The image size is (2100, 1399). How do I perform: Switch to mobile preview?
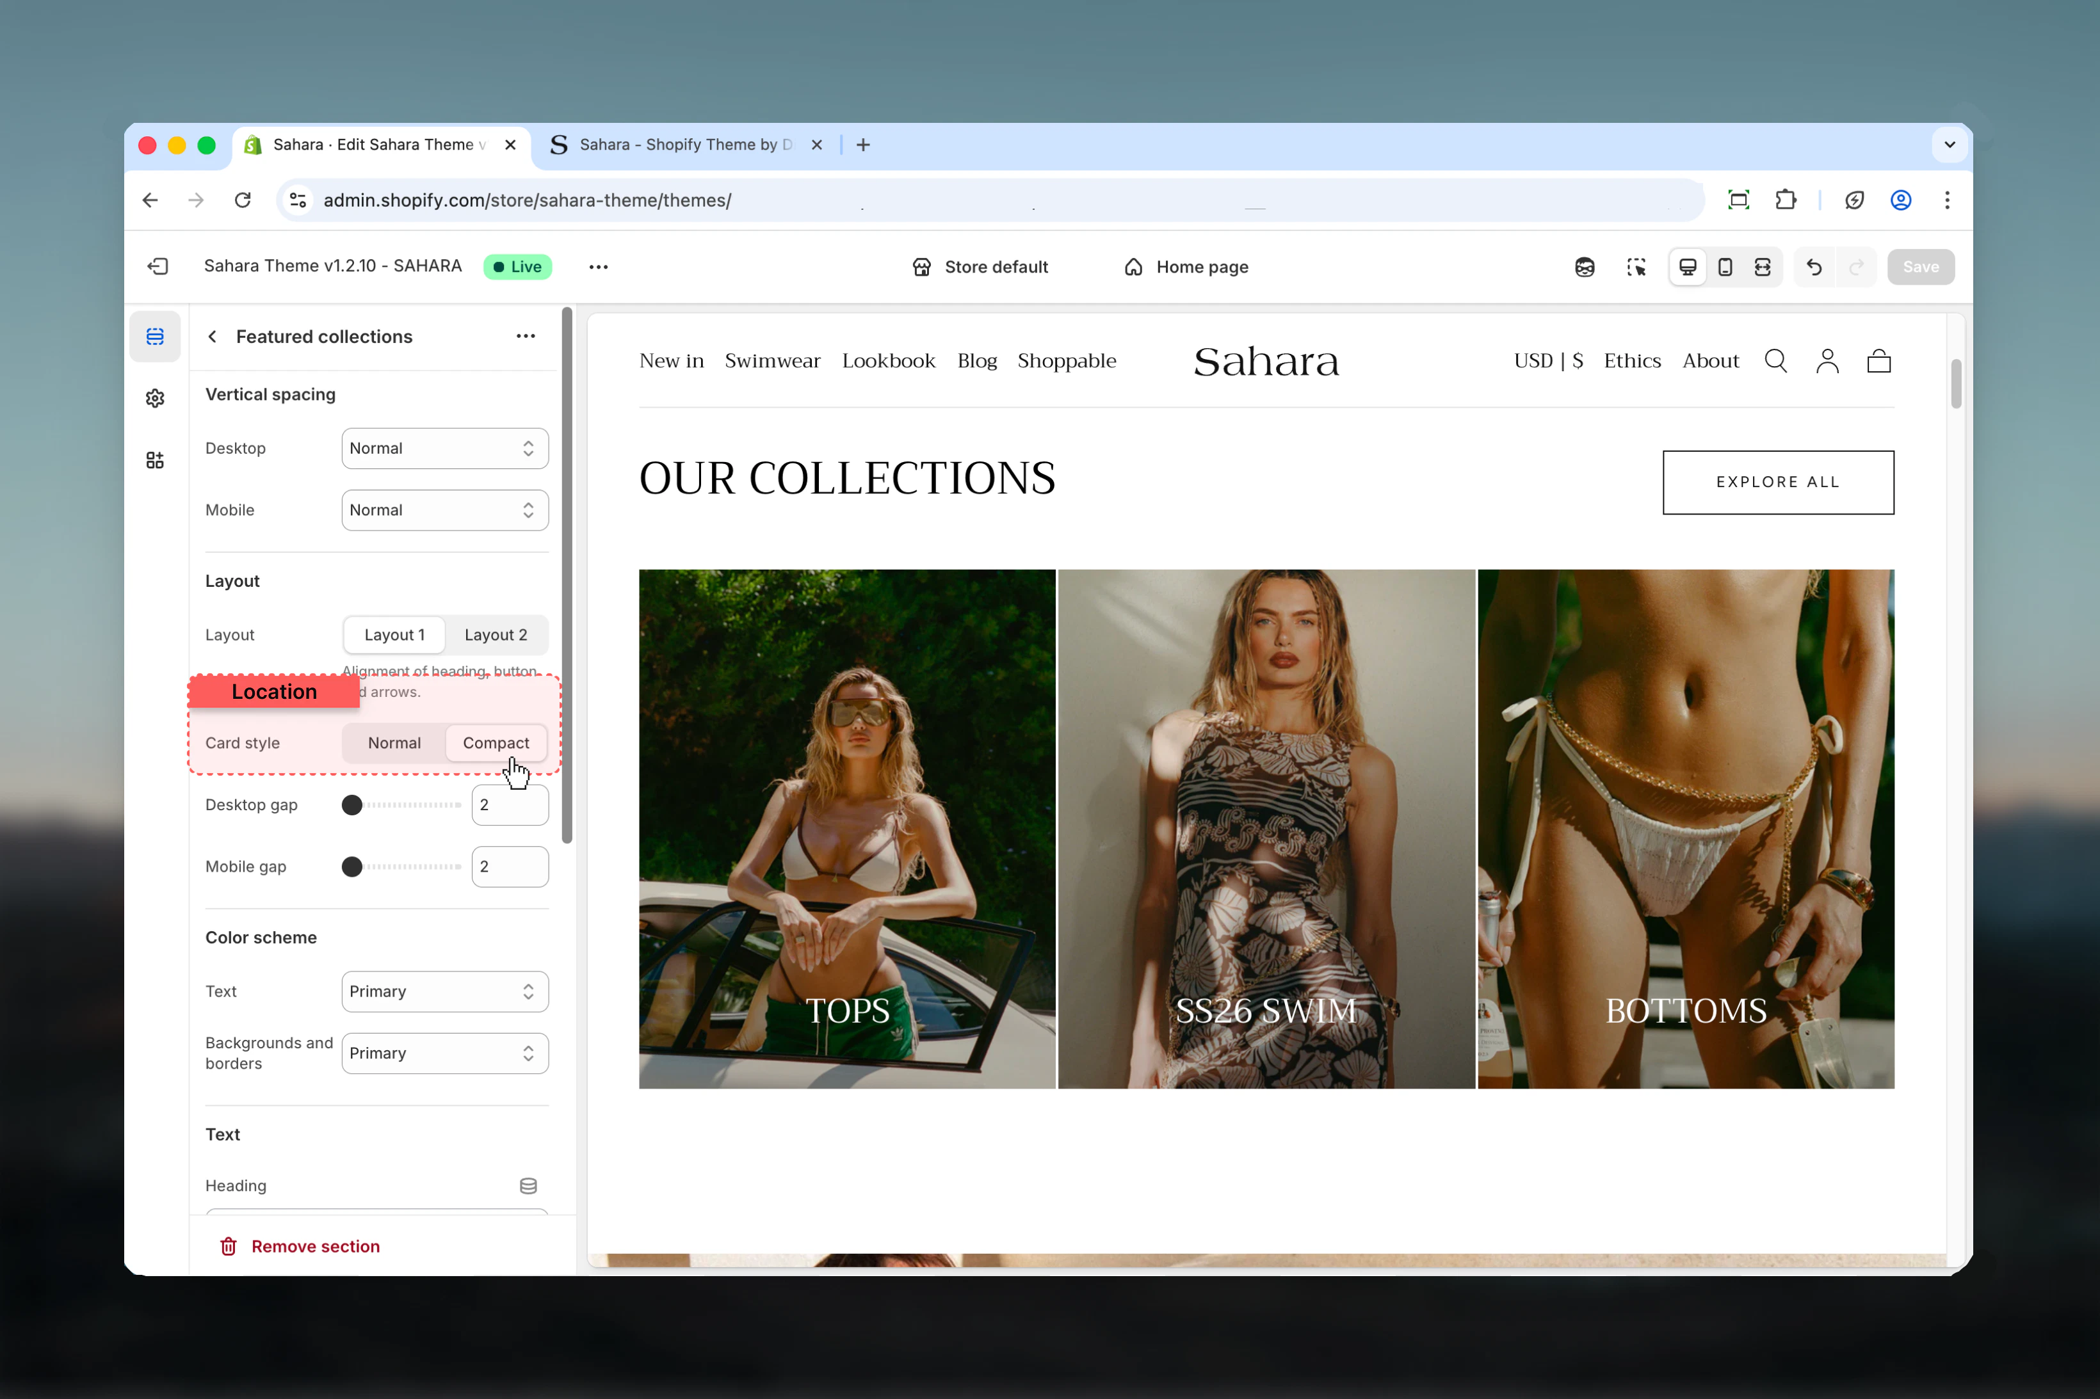click(1725, 267)
